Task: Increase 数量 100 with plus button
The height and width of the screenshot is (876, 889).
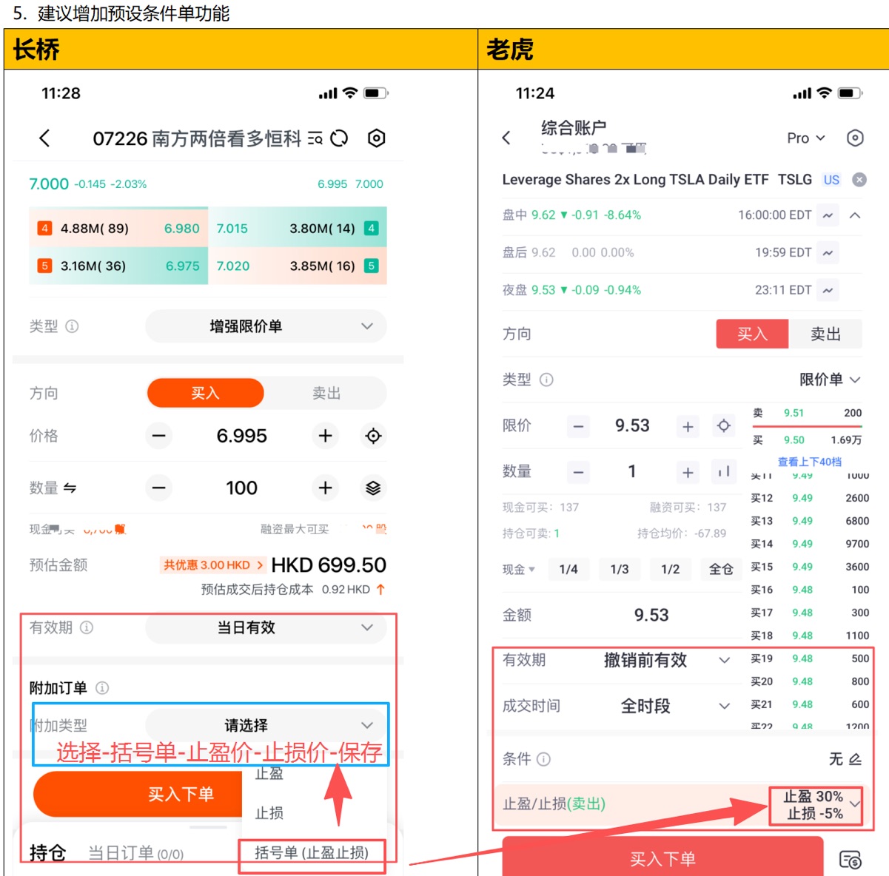Action: click(325, 488)
